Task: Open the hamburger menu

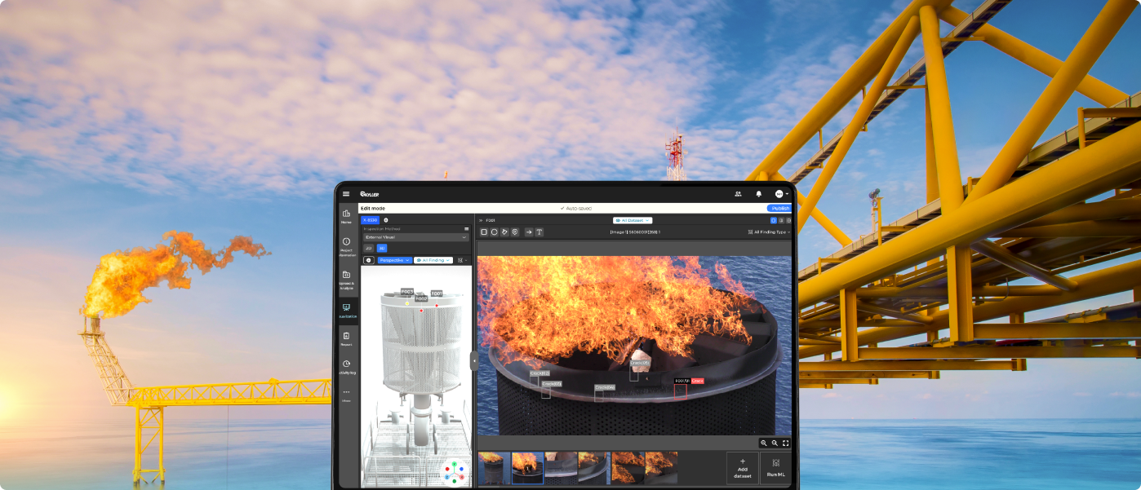Action: [346, 194]
